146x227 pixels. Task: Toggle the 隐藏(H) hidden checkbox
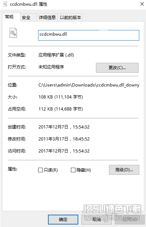coord(73,170)
